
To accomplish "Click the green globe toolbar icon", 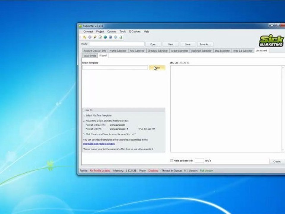I will [x=105, y=37].
